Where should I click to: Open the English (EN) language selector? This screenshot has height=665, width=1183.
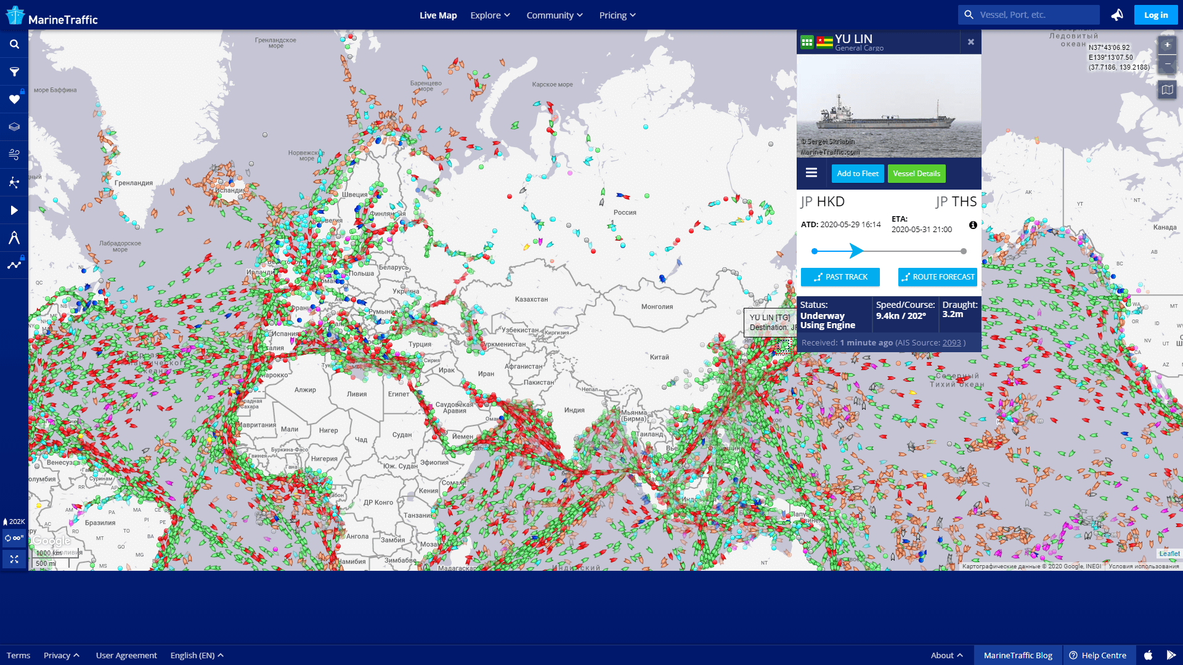(197, 655)
